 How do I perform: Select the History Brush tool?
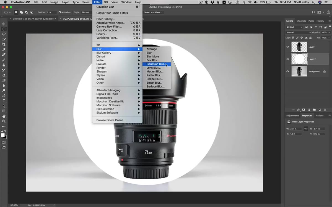(4, 70)
